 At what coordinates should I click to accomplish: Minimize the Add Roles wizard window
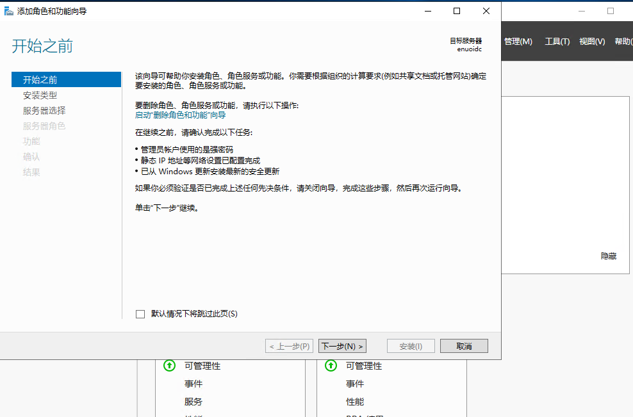pos(427,11)
